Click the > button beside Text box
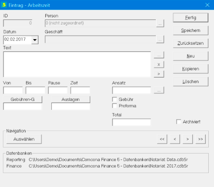The width and height of the screenshot is (214, 187). pyautogui.click(x=159, y=74)
